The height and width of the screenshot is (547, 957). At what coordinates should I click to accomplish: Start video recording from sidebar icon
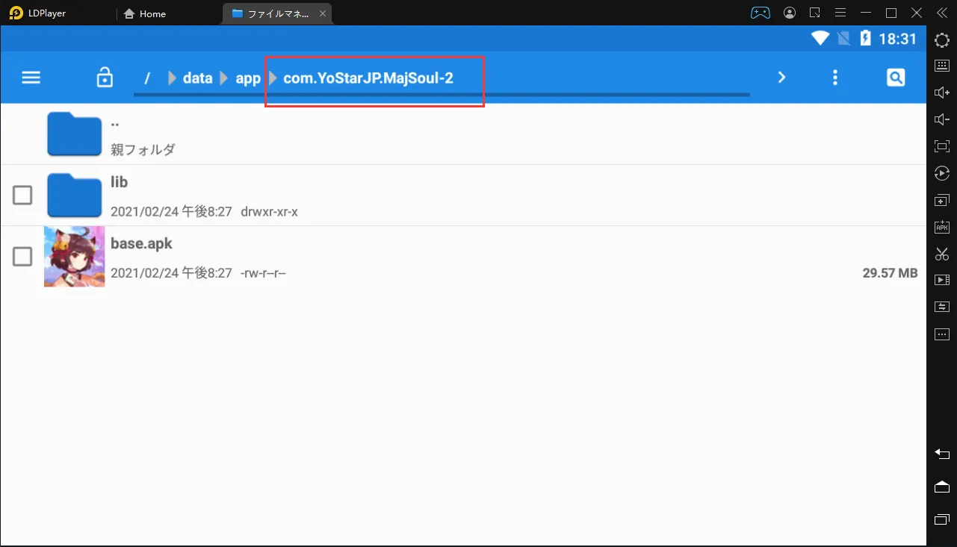click(x=942, y=280)
